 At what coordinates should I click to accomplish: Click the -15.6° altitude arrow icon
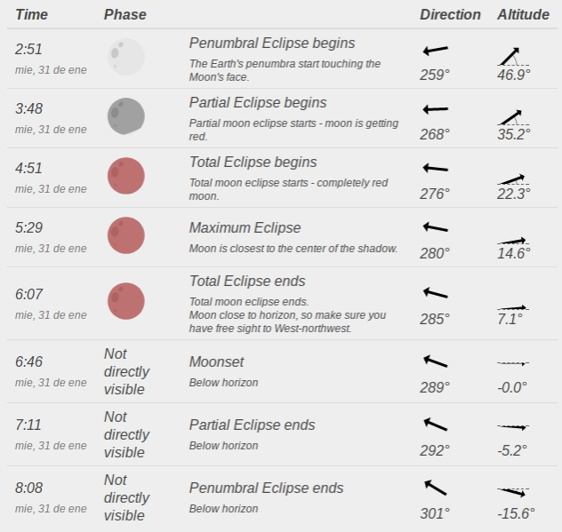(513, 491)
